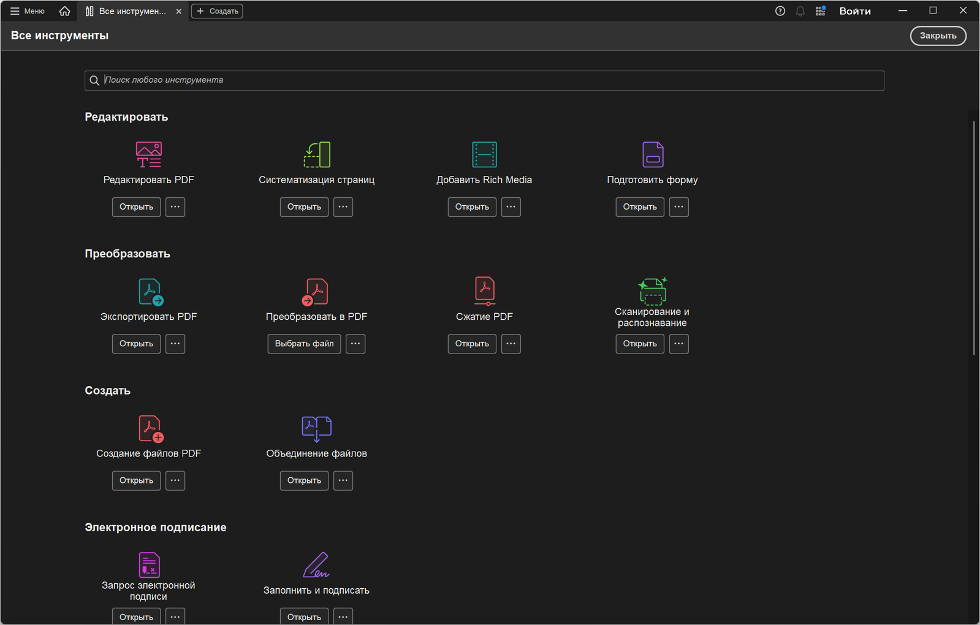Click the vertical scrollbar on the right
This screenshot has height=625, width=980.
973,238
